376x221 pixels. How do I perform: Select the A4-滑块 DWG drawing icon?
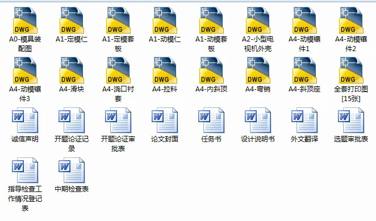(x=72, y=70)
